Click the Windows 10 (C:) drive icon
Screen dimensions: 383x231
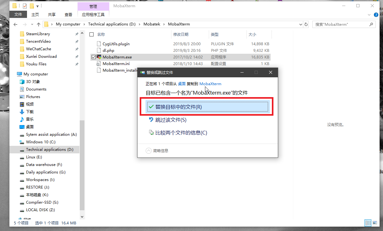22,142
